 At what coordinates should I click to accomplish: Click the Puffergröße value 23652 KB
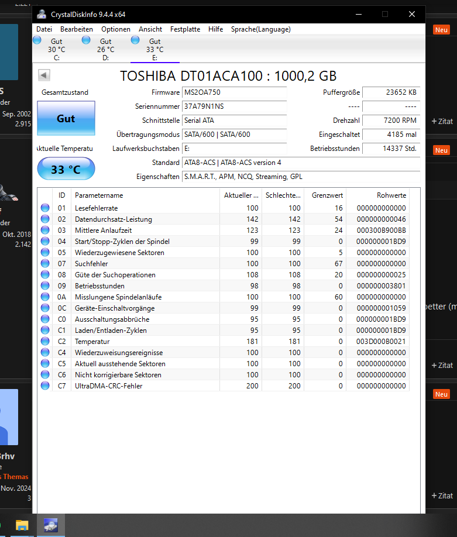[x=391, y=92]
